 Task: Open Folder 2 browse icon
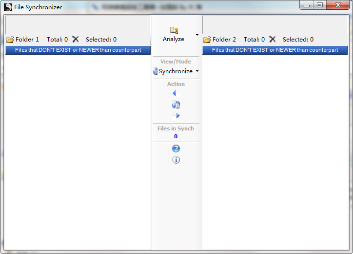[207, 40]
